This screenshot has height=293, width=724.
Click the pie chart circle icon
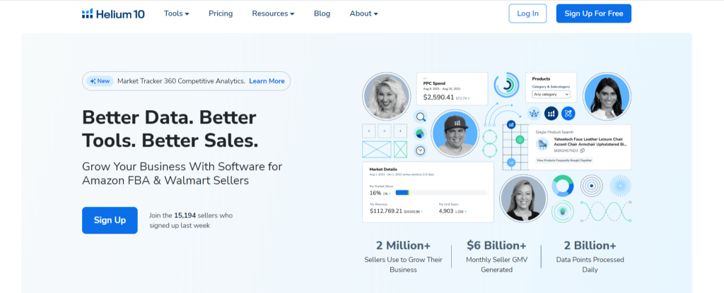420,133
